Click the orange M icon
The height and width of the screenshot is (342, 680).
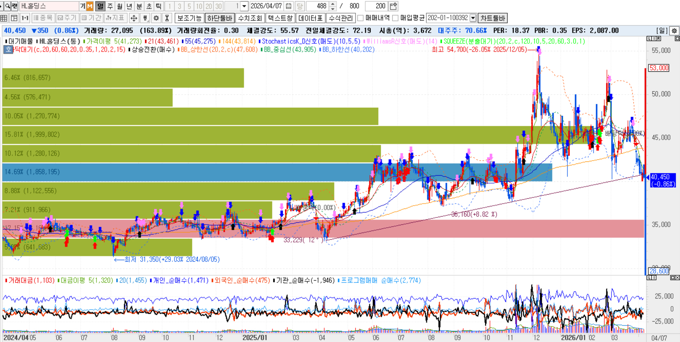(89, 6)
